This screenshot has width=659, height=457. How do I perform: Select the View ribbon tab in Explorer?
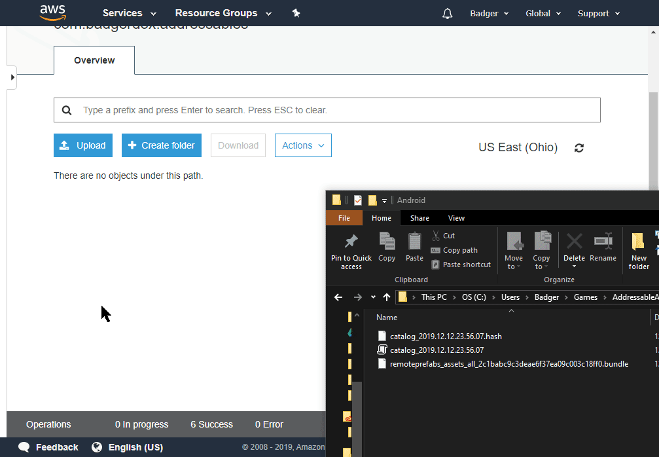(456, 218)
